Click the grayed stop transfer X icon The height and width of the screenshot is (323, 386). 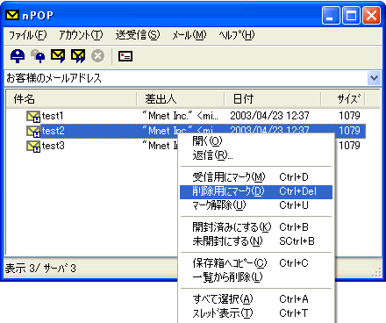tap(97, 56)
